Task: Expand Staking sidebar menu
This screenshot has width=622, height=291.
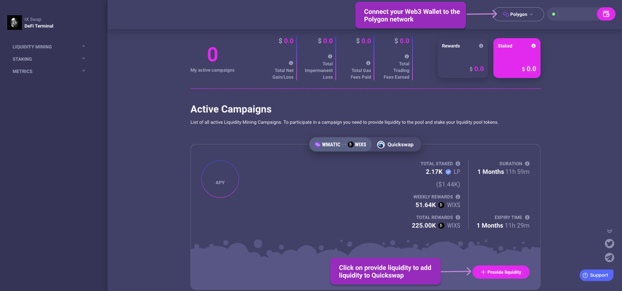Action: pos(49,59)
